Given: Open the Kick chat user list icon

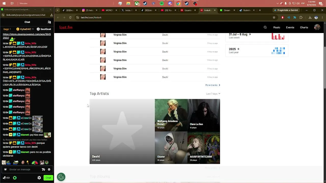Looking at the screenshot, I should (x=49, y=22).
